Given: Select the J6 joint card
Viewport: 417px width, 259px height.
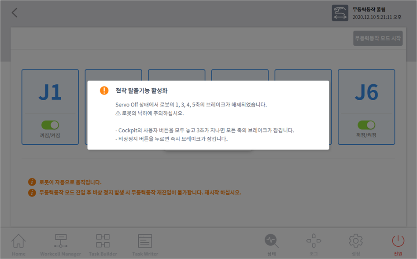Looking at the screenshot, I should (x=366, y=93).
